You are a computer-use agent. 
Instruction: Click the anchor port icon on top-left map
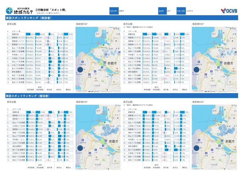98,42
